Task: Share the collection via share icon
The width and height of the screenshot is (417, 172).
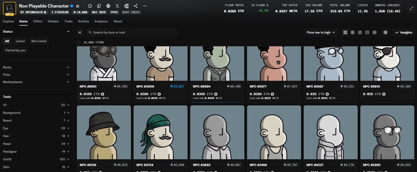Action: click(136, 6)
